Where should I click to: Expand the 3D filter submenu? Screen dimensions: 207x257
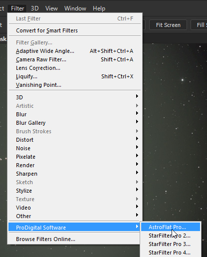click(x=75, y=97)
